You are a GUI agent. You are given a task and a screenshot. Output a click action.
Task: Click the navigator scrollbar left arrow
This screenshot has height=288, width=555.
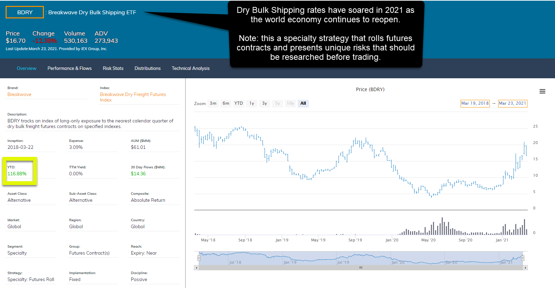[197, 268]
